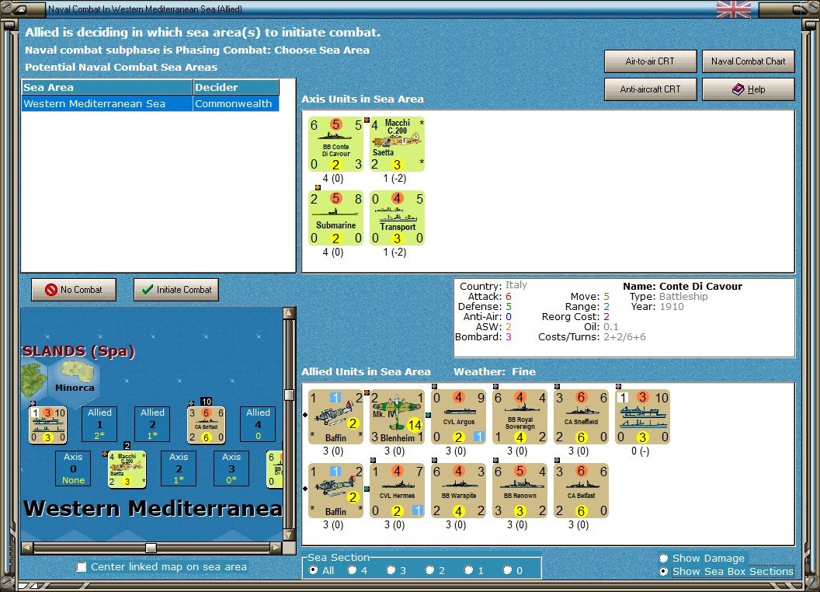Open the Air-to-air CRT

(650, 61)
